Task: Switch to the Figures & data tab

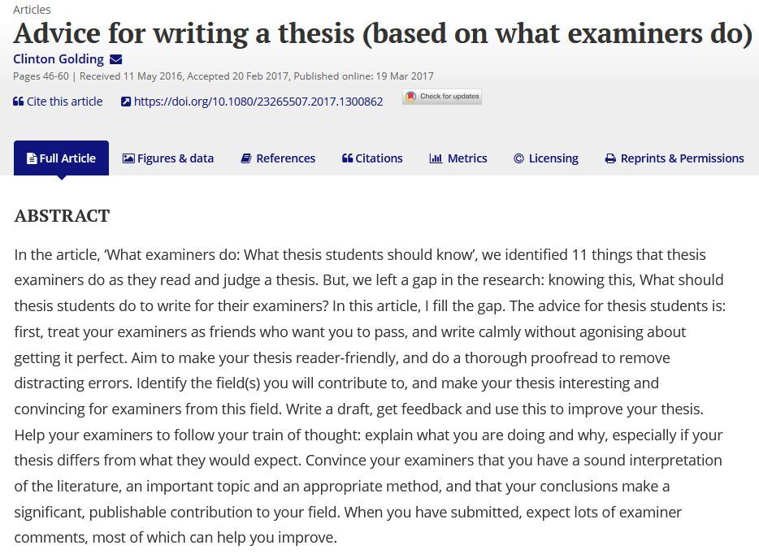Action: [168, 158]
